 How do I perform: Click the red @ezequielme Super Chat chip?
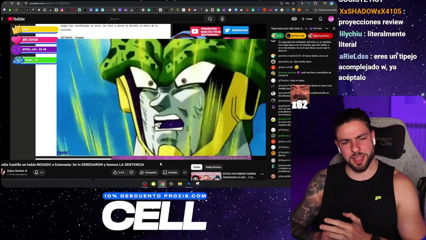(x=320, y=36)
